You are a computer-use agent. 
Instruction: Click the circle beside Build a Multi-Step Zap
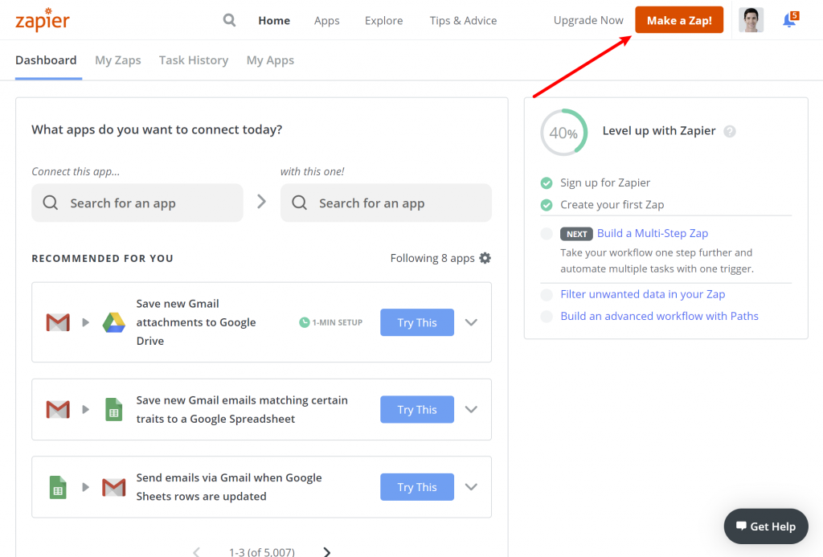pos(547,233)
